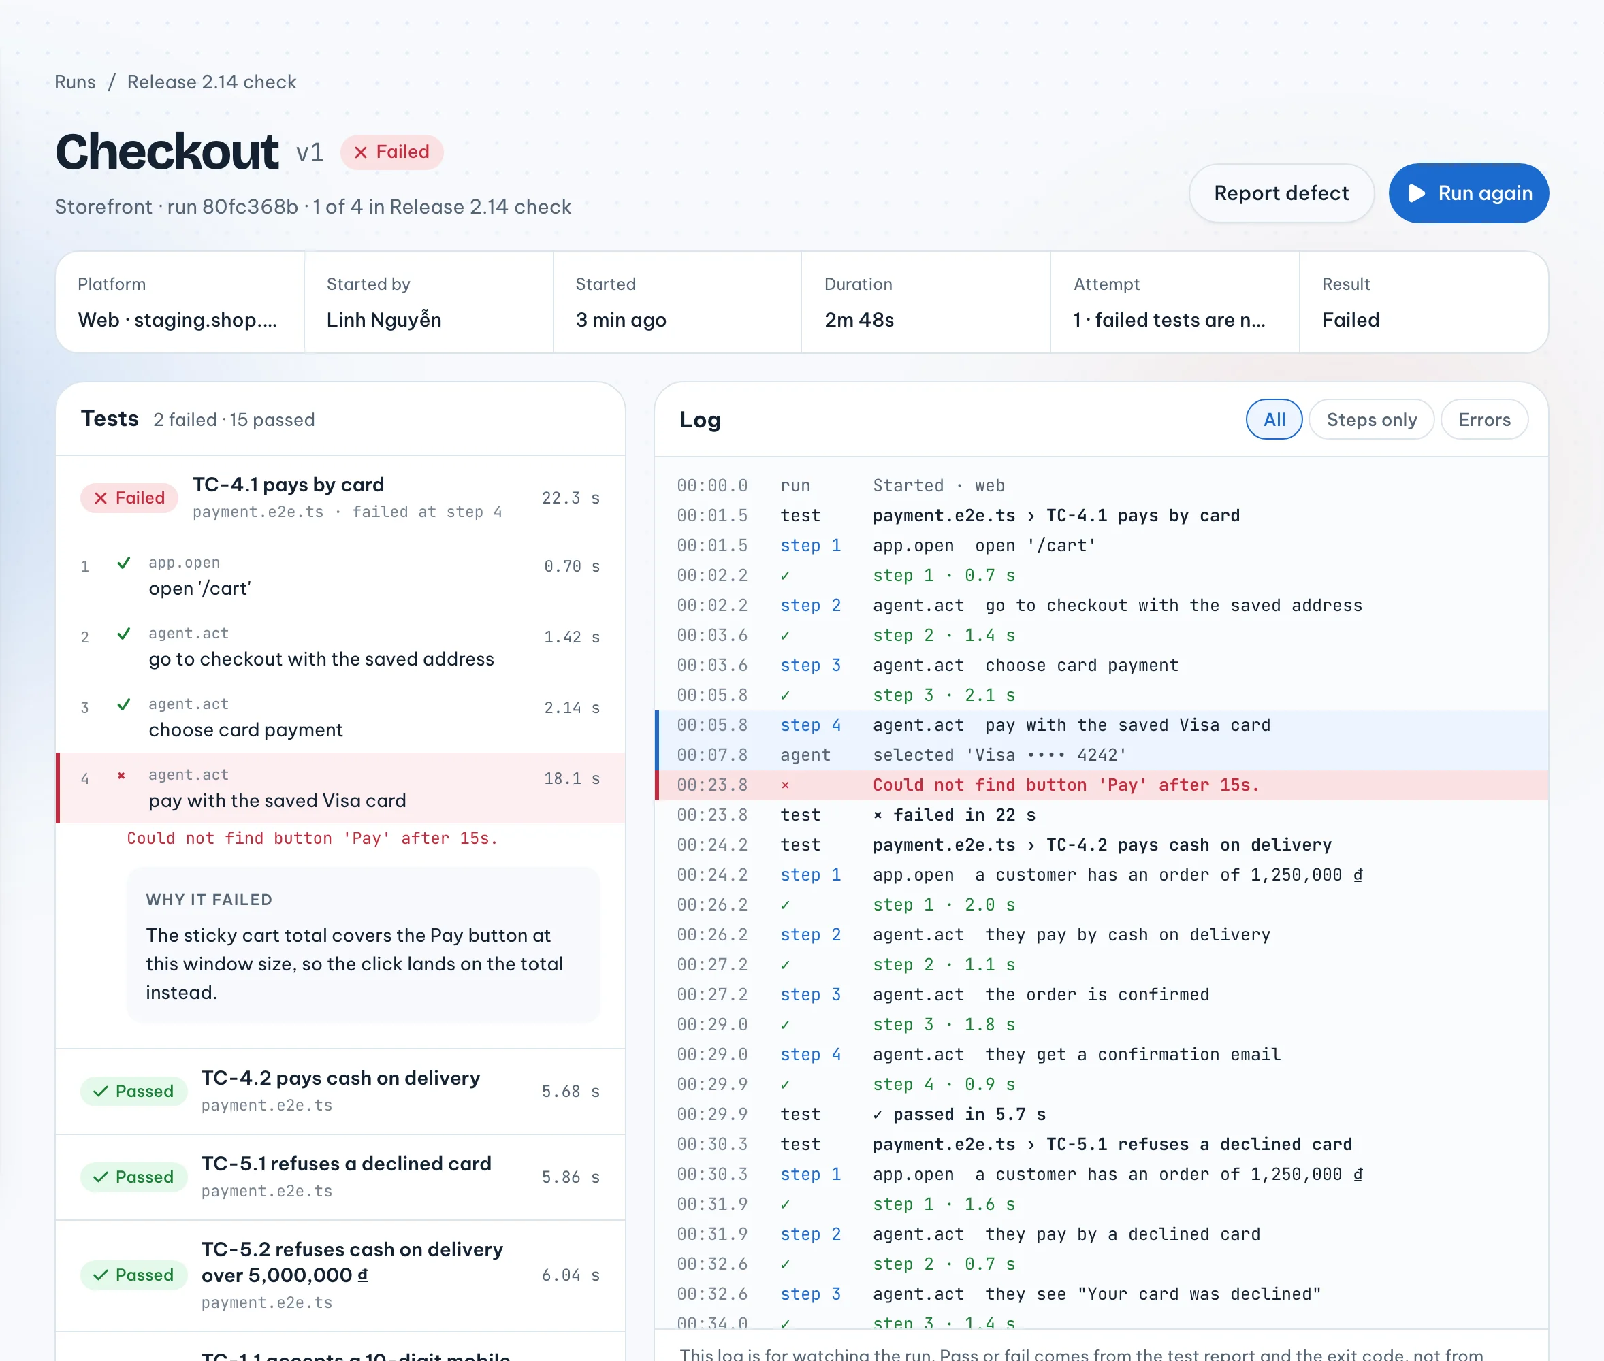Switch log filter to Steps only
This screenshot has height=1361, width=1604.
(1371, 420)
